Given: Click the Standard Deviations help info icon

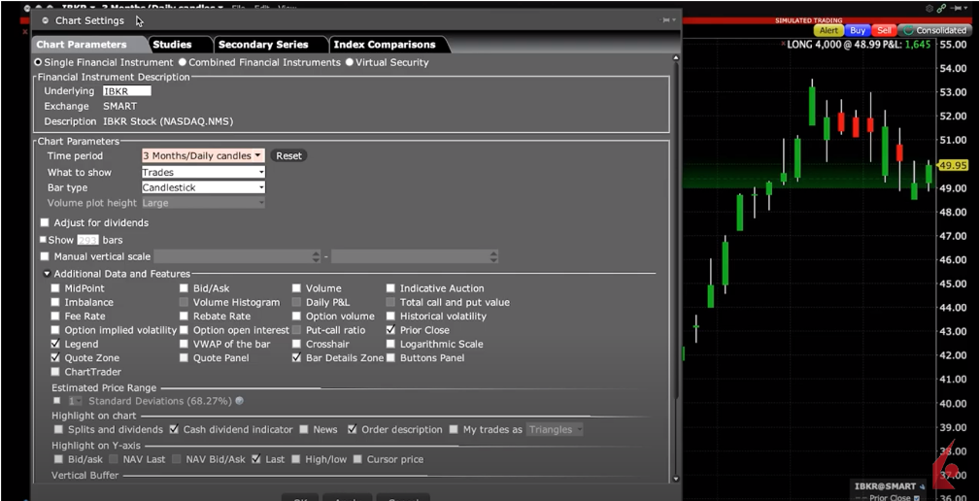Looking at the screenshot, I should coord(240,401).
